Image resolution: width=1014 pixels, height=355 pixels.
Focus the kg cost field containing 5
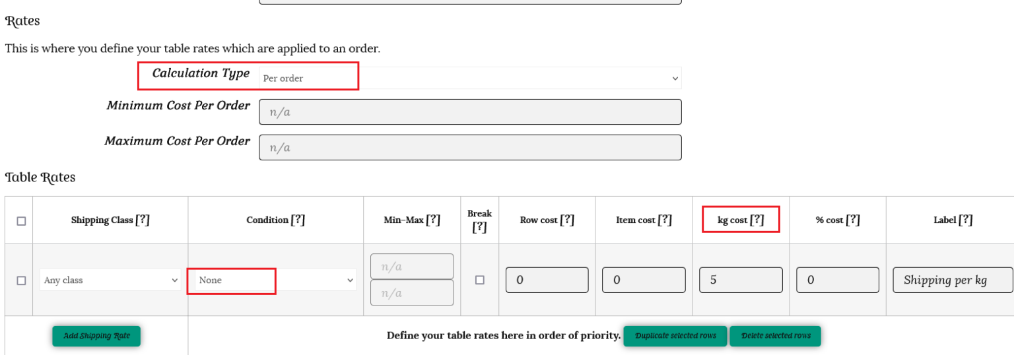741,280
